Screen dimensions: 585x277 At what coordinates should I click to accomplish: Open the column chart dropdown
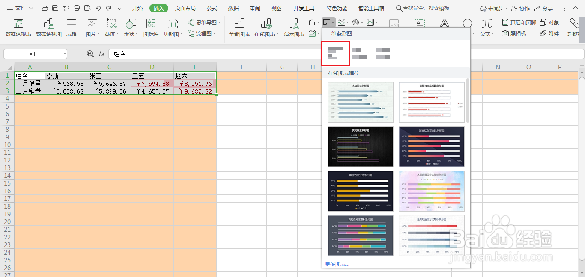313,22
